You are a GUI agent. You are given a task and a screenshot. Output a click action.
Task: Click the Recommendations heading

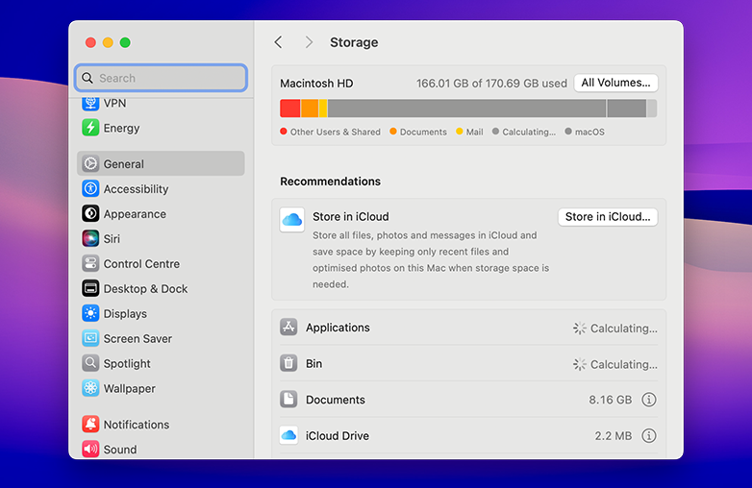pyautogui.click(x=331, y=182)
